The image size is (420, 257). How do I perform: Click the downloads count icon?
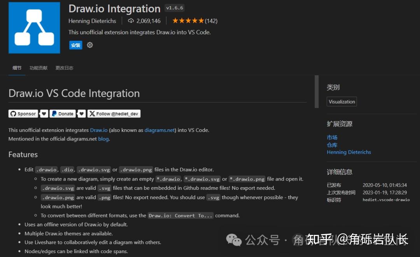[x=131, y=21]
